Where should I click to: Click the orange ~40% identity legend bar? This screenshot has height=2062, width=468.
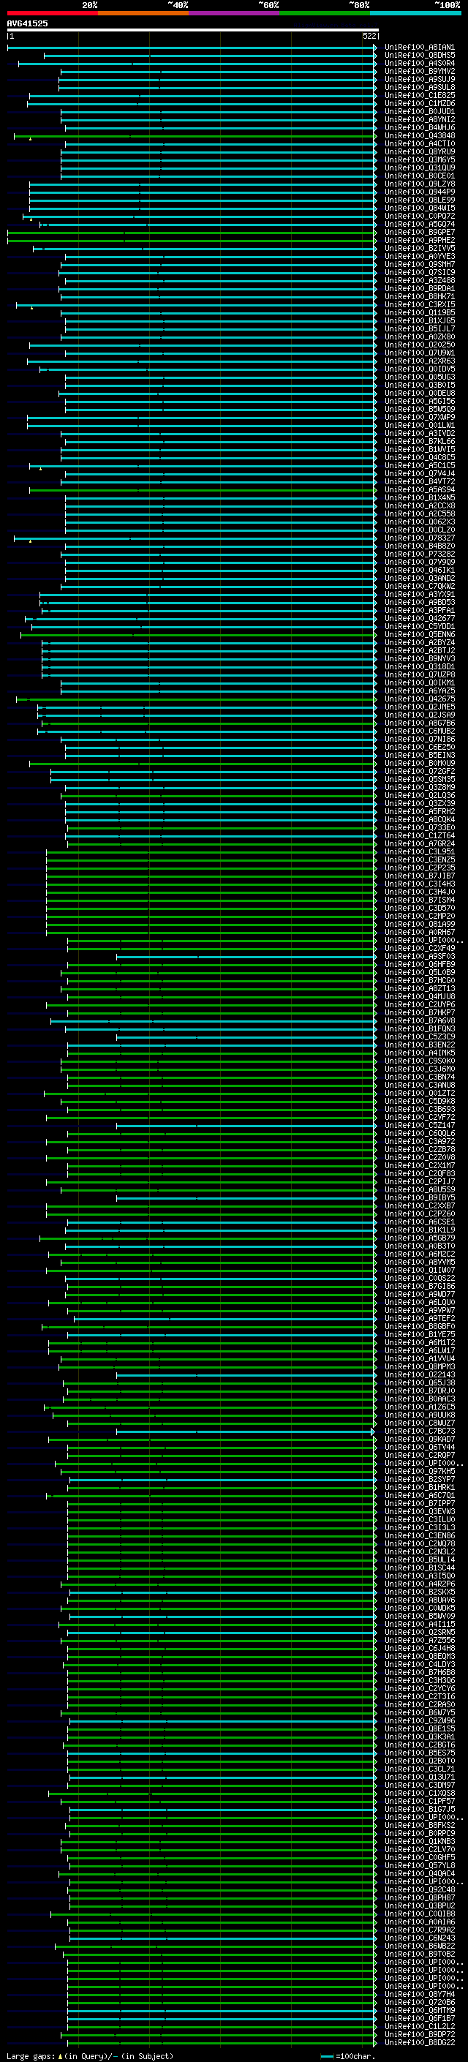click(143, 14)
